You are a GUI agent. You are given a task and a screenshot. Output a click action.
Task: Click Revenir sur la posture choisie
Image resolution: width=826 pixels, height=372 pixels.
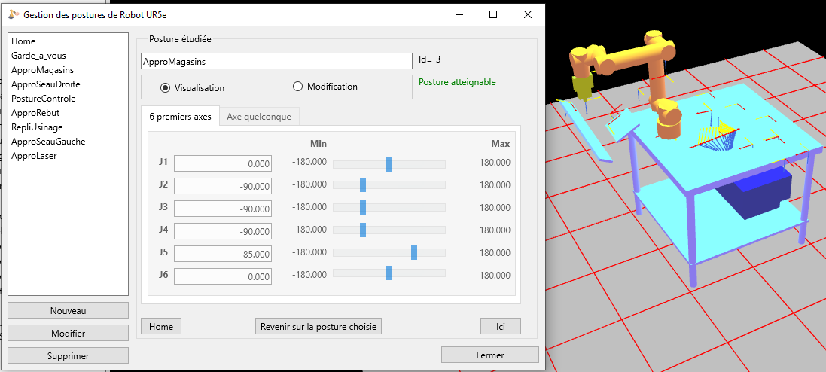coord(319,326)
